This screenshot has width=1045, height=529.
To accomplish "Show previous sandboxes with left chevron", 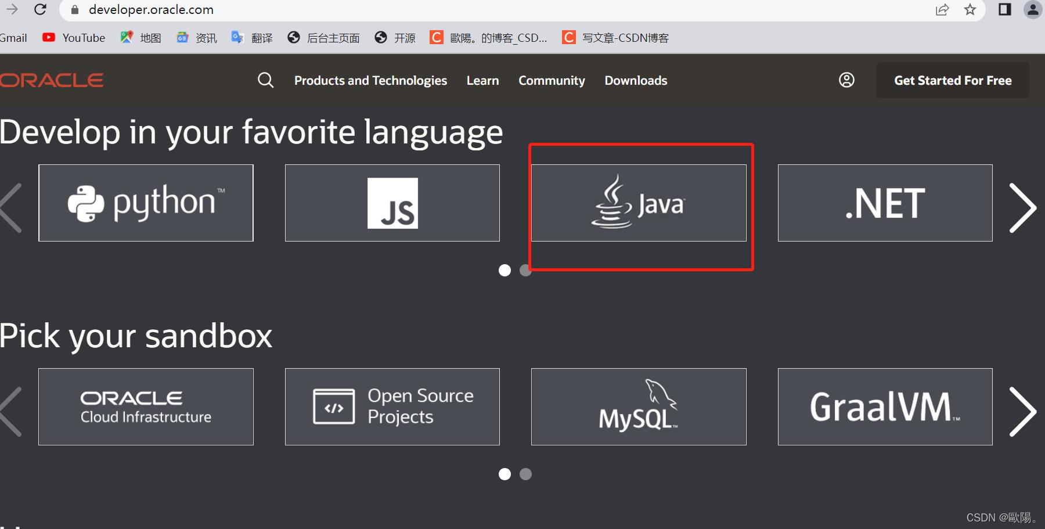I will 10,412.
